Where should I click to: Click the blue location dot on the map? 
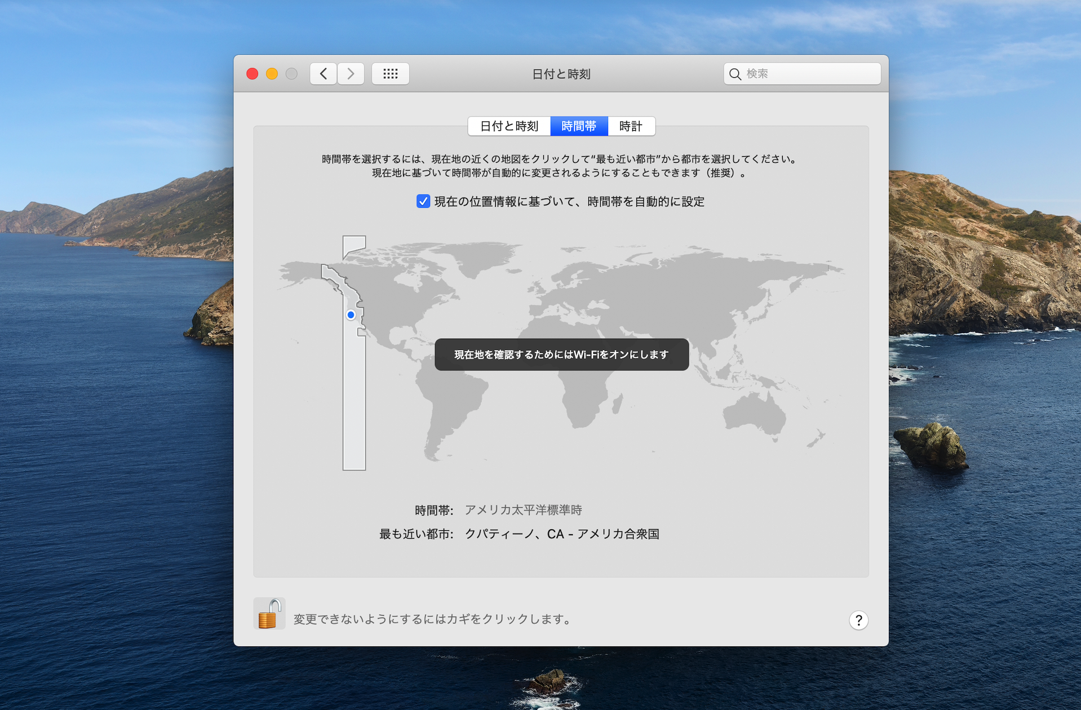click(x=351, y=315)
